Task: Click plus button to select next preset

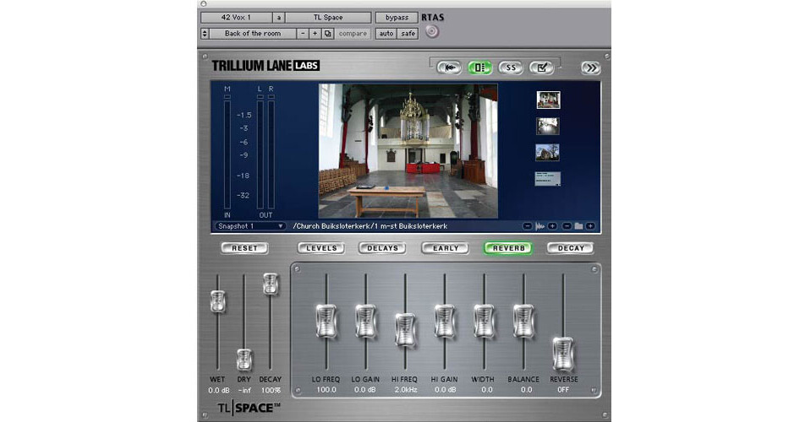Action: 315,33
